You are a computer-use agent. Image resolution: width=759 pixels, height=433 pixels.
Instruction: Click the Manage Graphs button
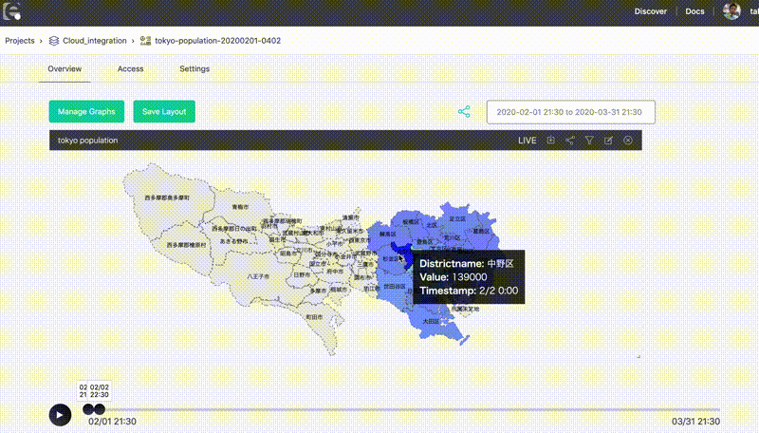click(86, 111)
